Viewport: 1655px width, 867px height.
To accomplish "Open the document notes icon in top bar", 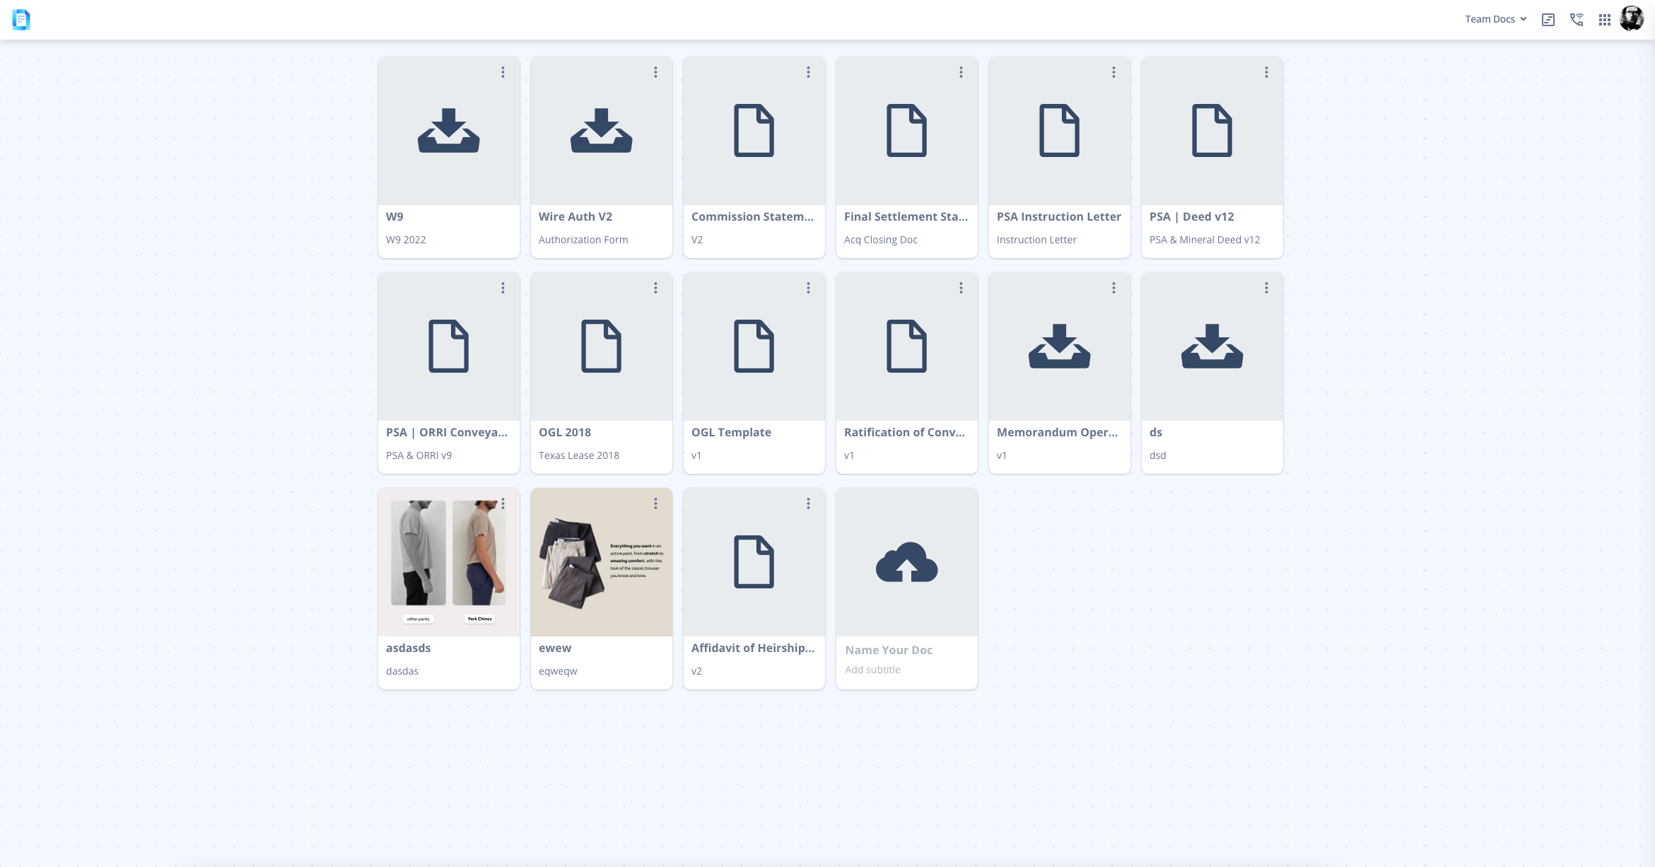I will click(1548, 19).
